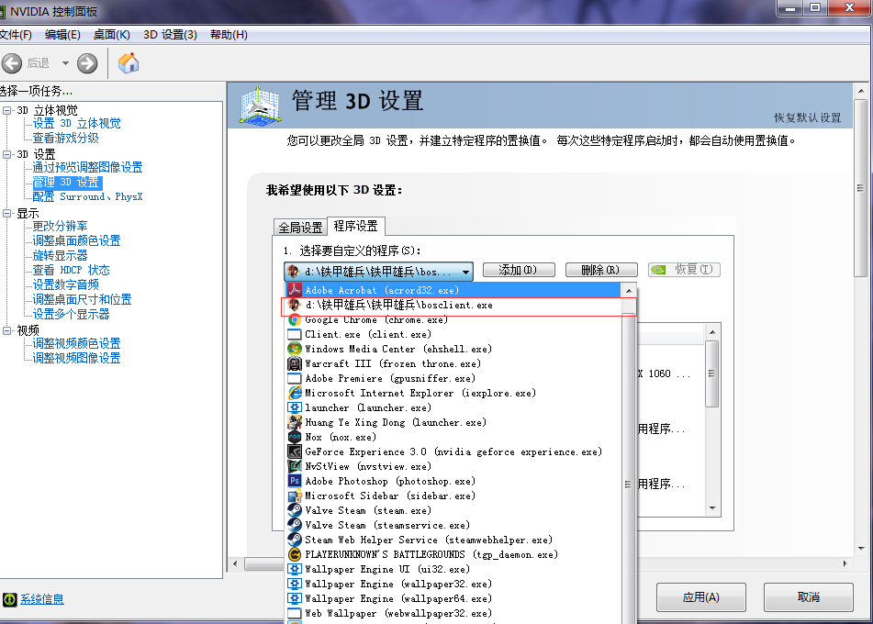The width and height of the screenshot is (873, 624).
Task: Click the Back arrow navigation icon
Action: tap(12, 63)
